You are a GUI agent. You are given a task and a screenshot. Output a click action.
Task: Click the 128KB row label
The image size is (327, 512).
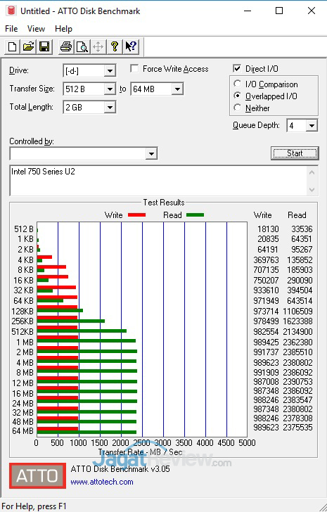(23, 312)
